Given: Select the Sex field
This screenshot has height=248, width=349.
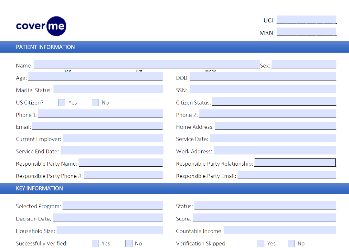Looking at the screenshot, I should 304,64.
